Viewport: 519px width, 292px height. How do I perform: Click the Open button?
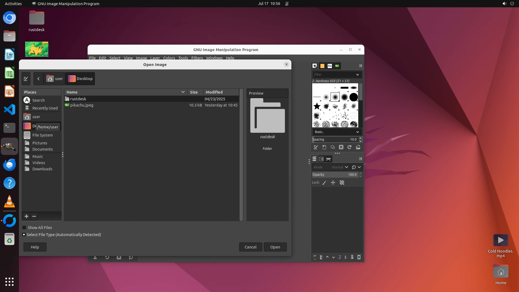click(x=275, y=247)
